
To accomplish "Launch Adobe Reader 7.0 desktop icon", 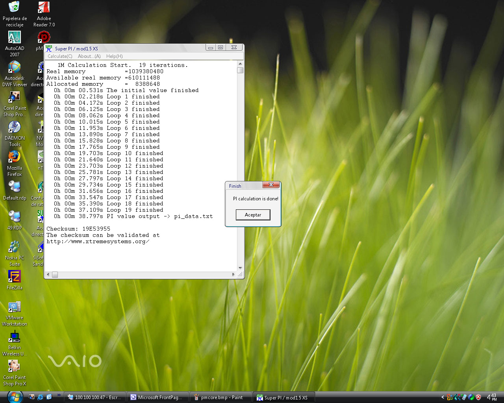I will pos(44,8).
